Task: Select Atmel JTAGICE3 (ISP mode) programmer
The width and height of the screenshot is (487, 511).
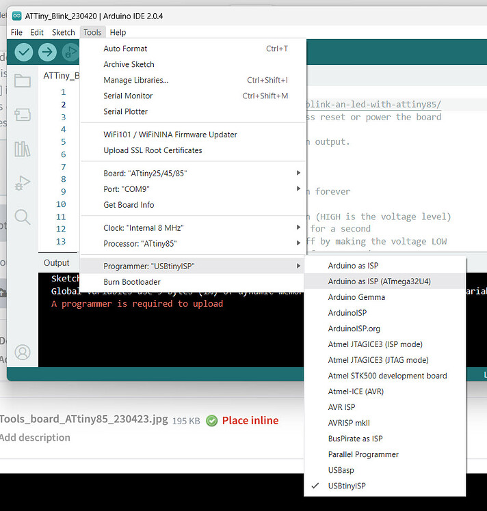Action: [385, 344]
